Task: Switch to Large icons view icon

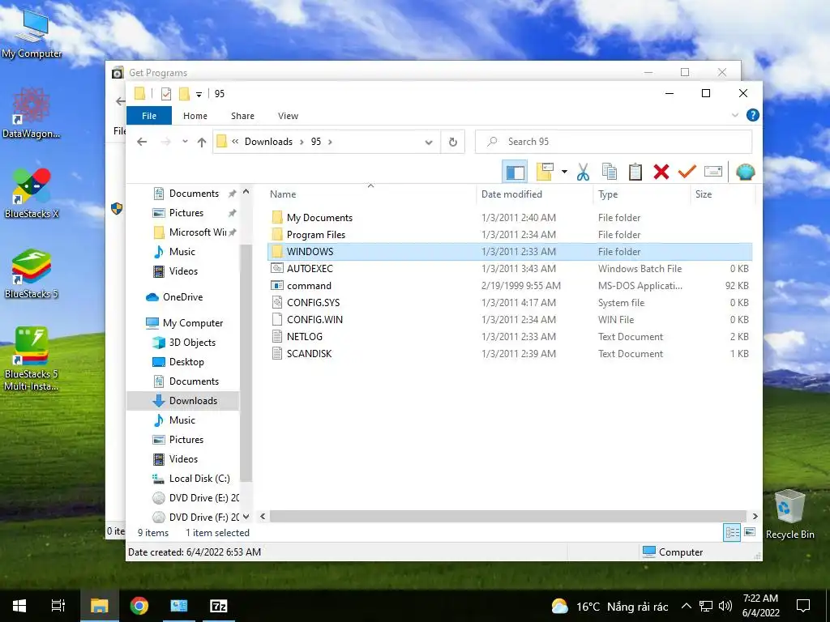Action: (750, 532)
